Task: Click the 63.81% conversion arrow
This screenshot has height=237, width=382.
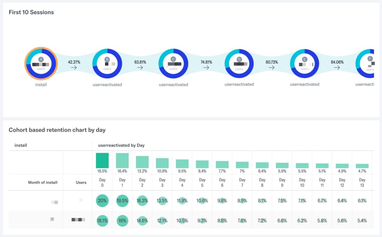Action: [140, 67]
